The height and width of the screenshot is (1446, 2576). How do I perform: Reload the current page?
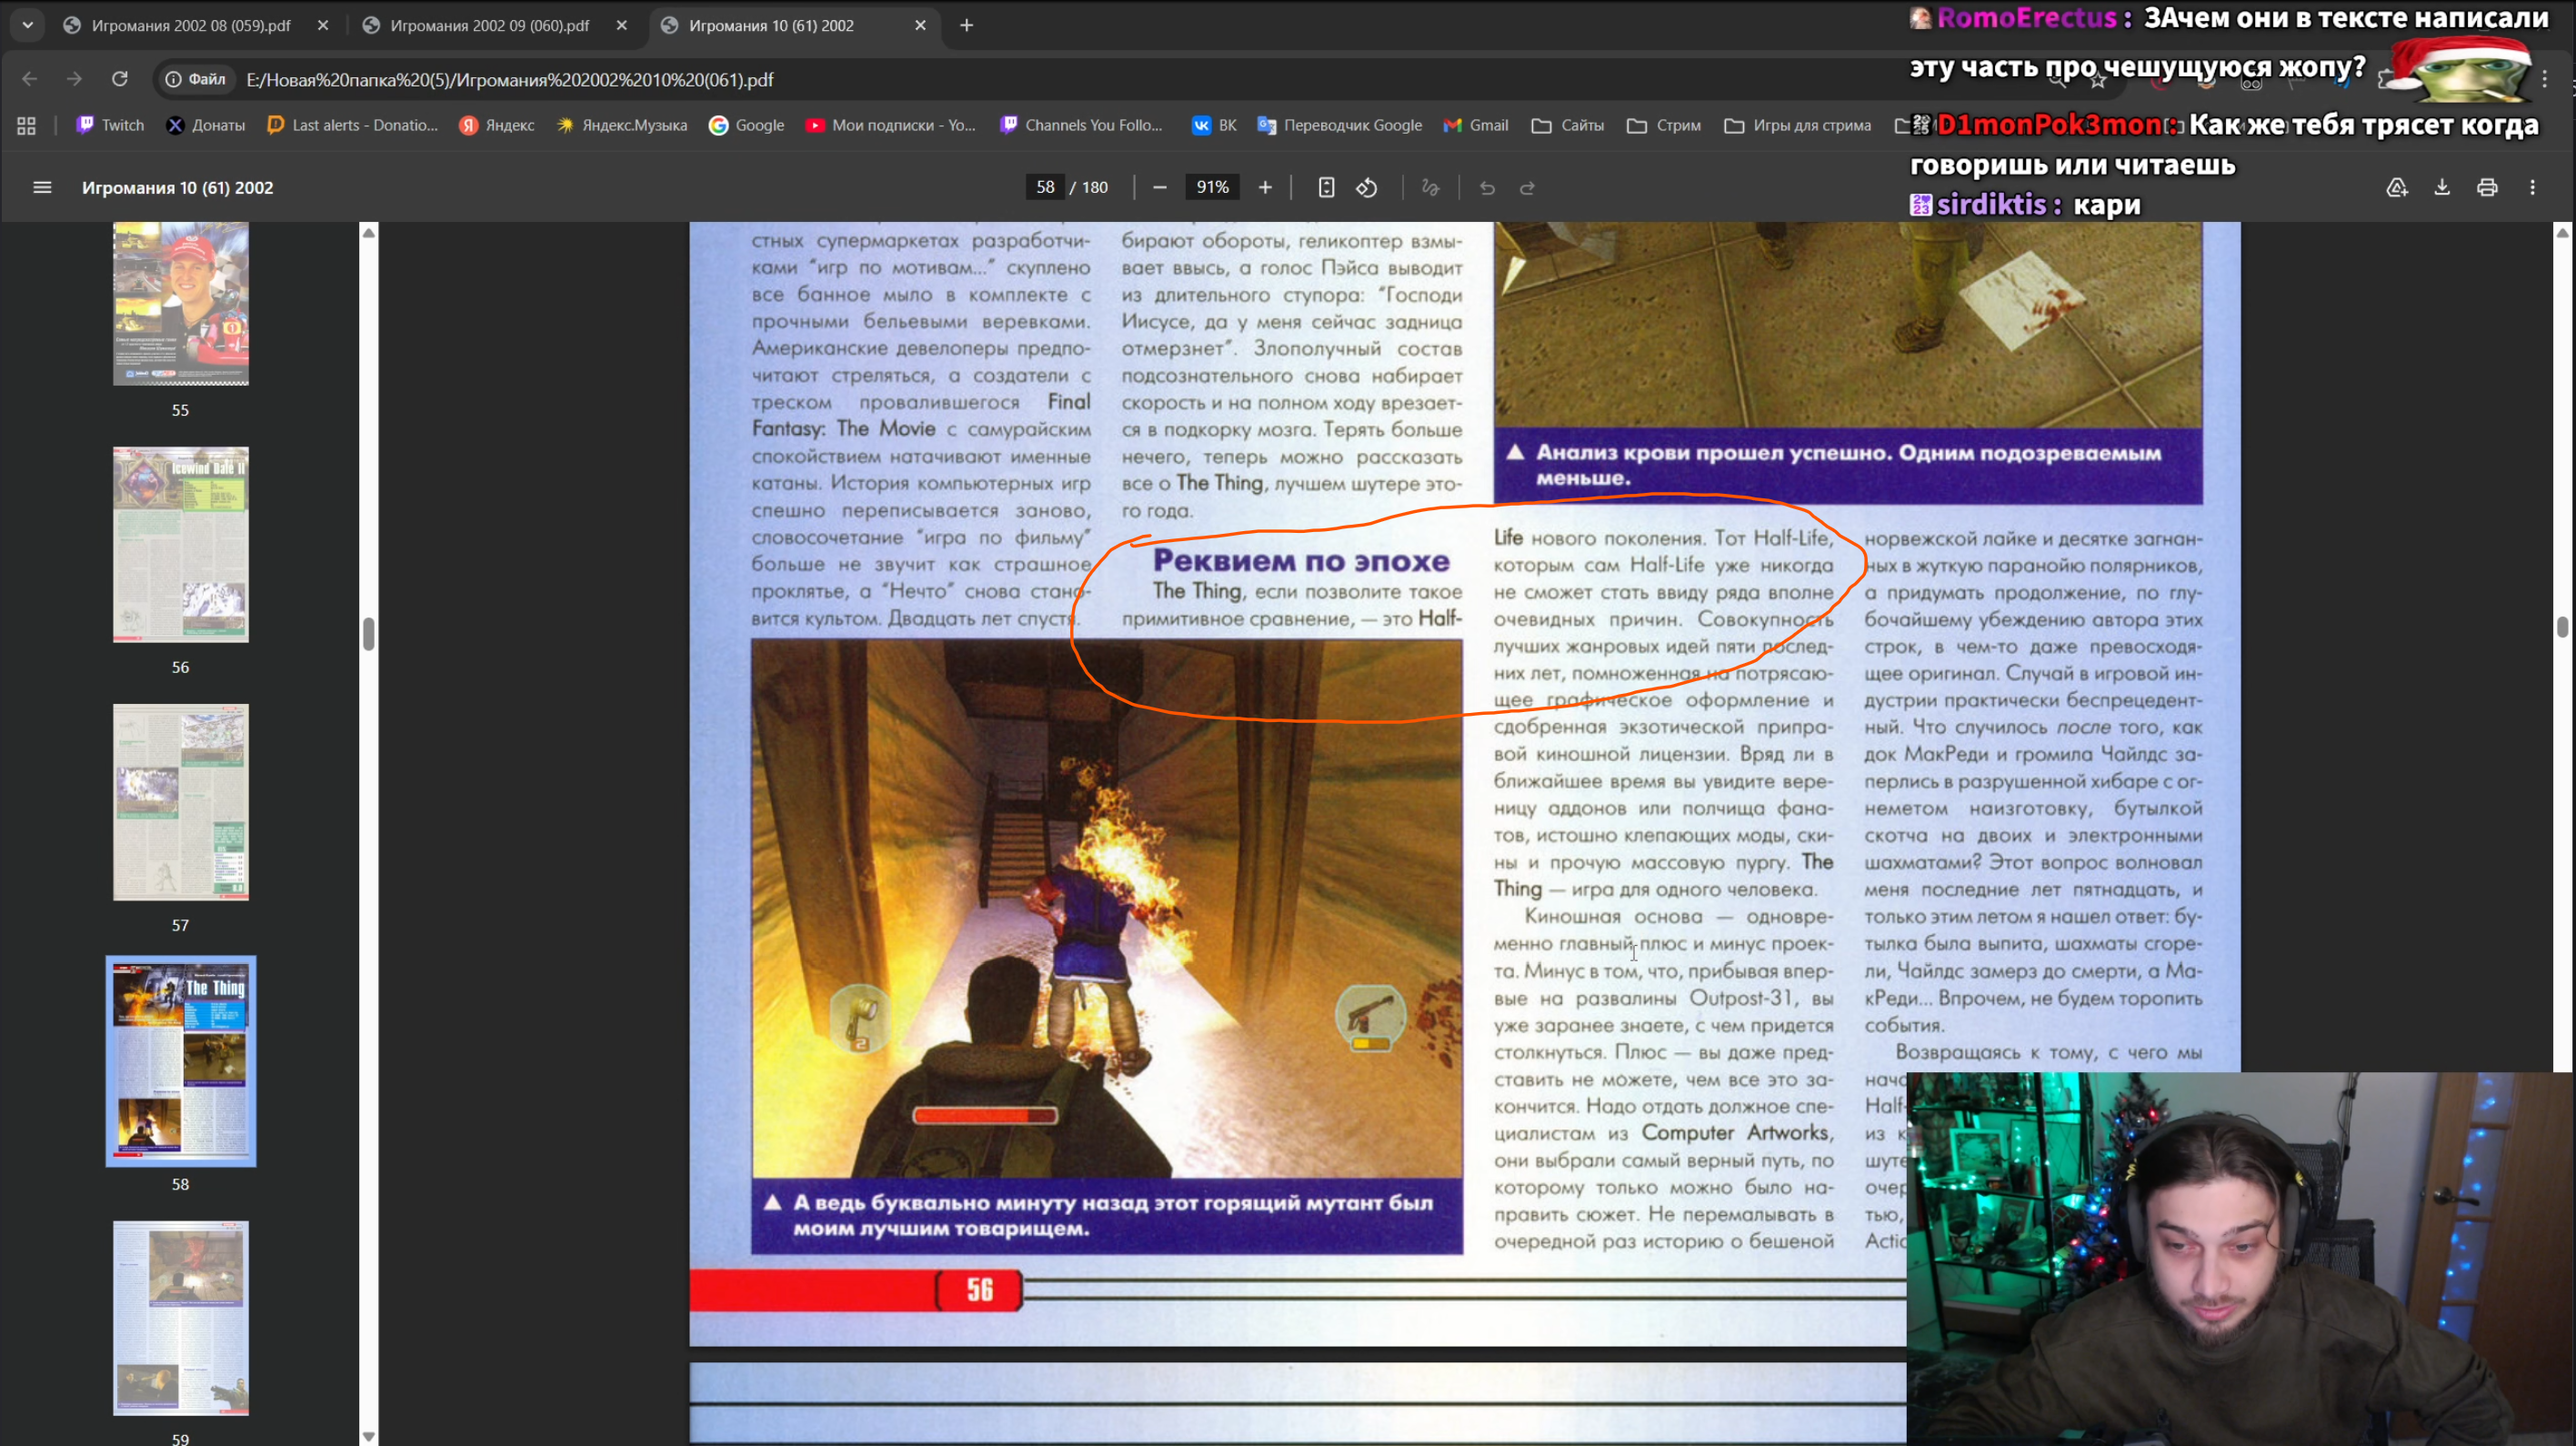pyautogui.click(x=120, y=79)
